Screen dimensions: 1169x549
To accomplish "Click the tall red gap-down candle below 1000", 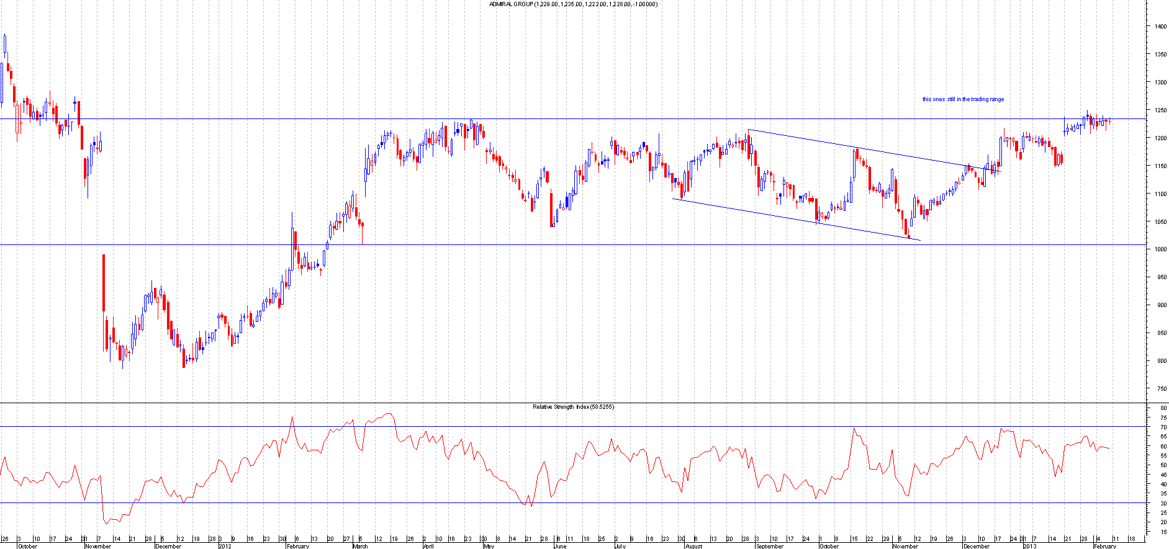I will point(104,282).
